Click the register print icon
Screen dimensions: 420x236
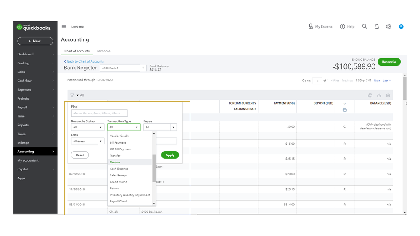(370, 95)
